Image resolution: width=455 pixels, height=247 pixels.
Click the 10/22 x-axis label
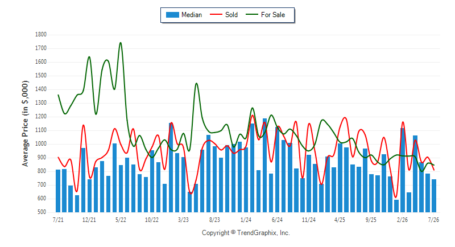coord(152,220)
